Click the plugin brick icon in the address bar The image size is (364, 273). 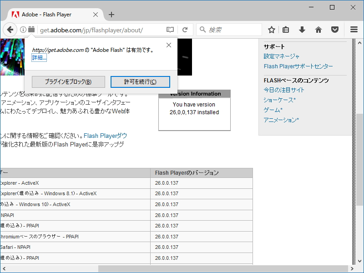pyautogui.click(x=30, y=29)
